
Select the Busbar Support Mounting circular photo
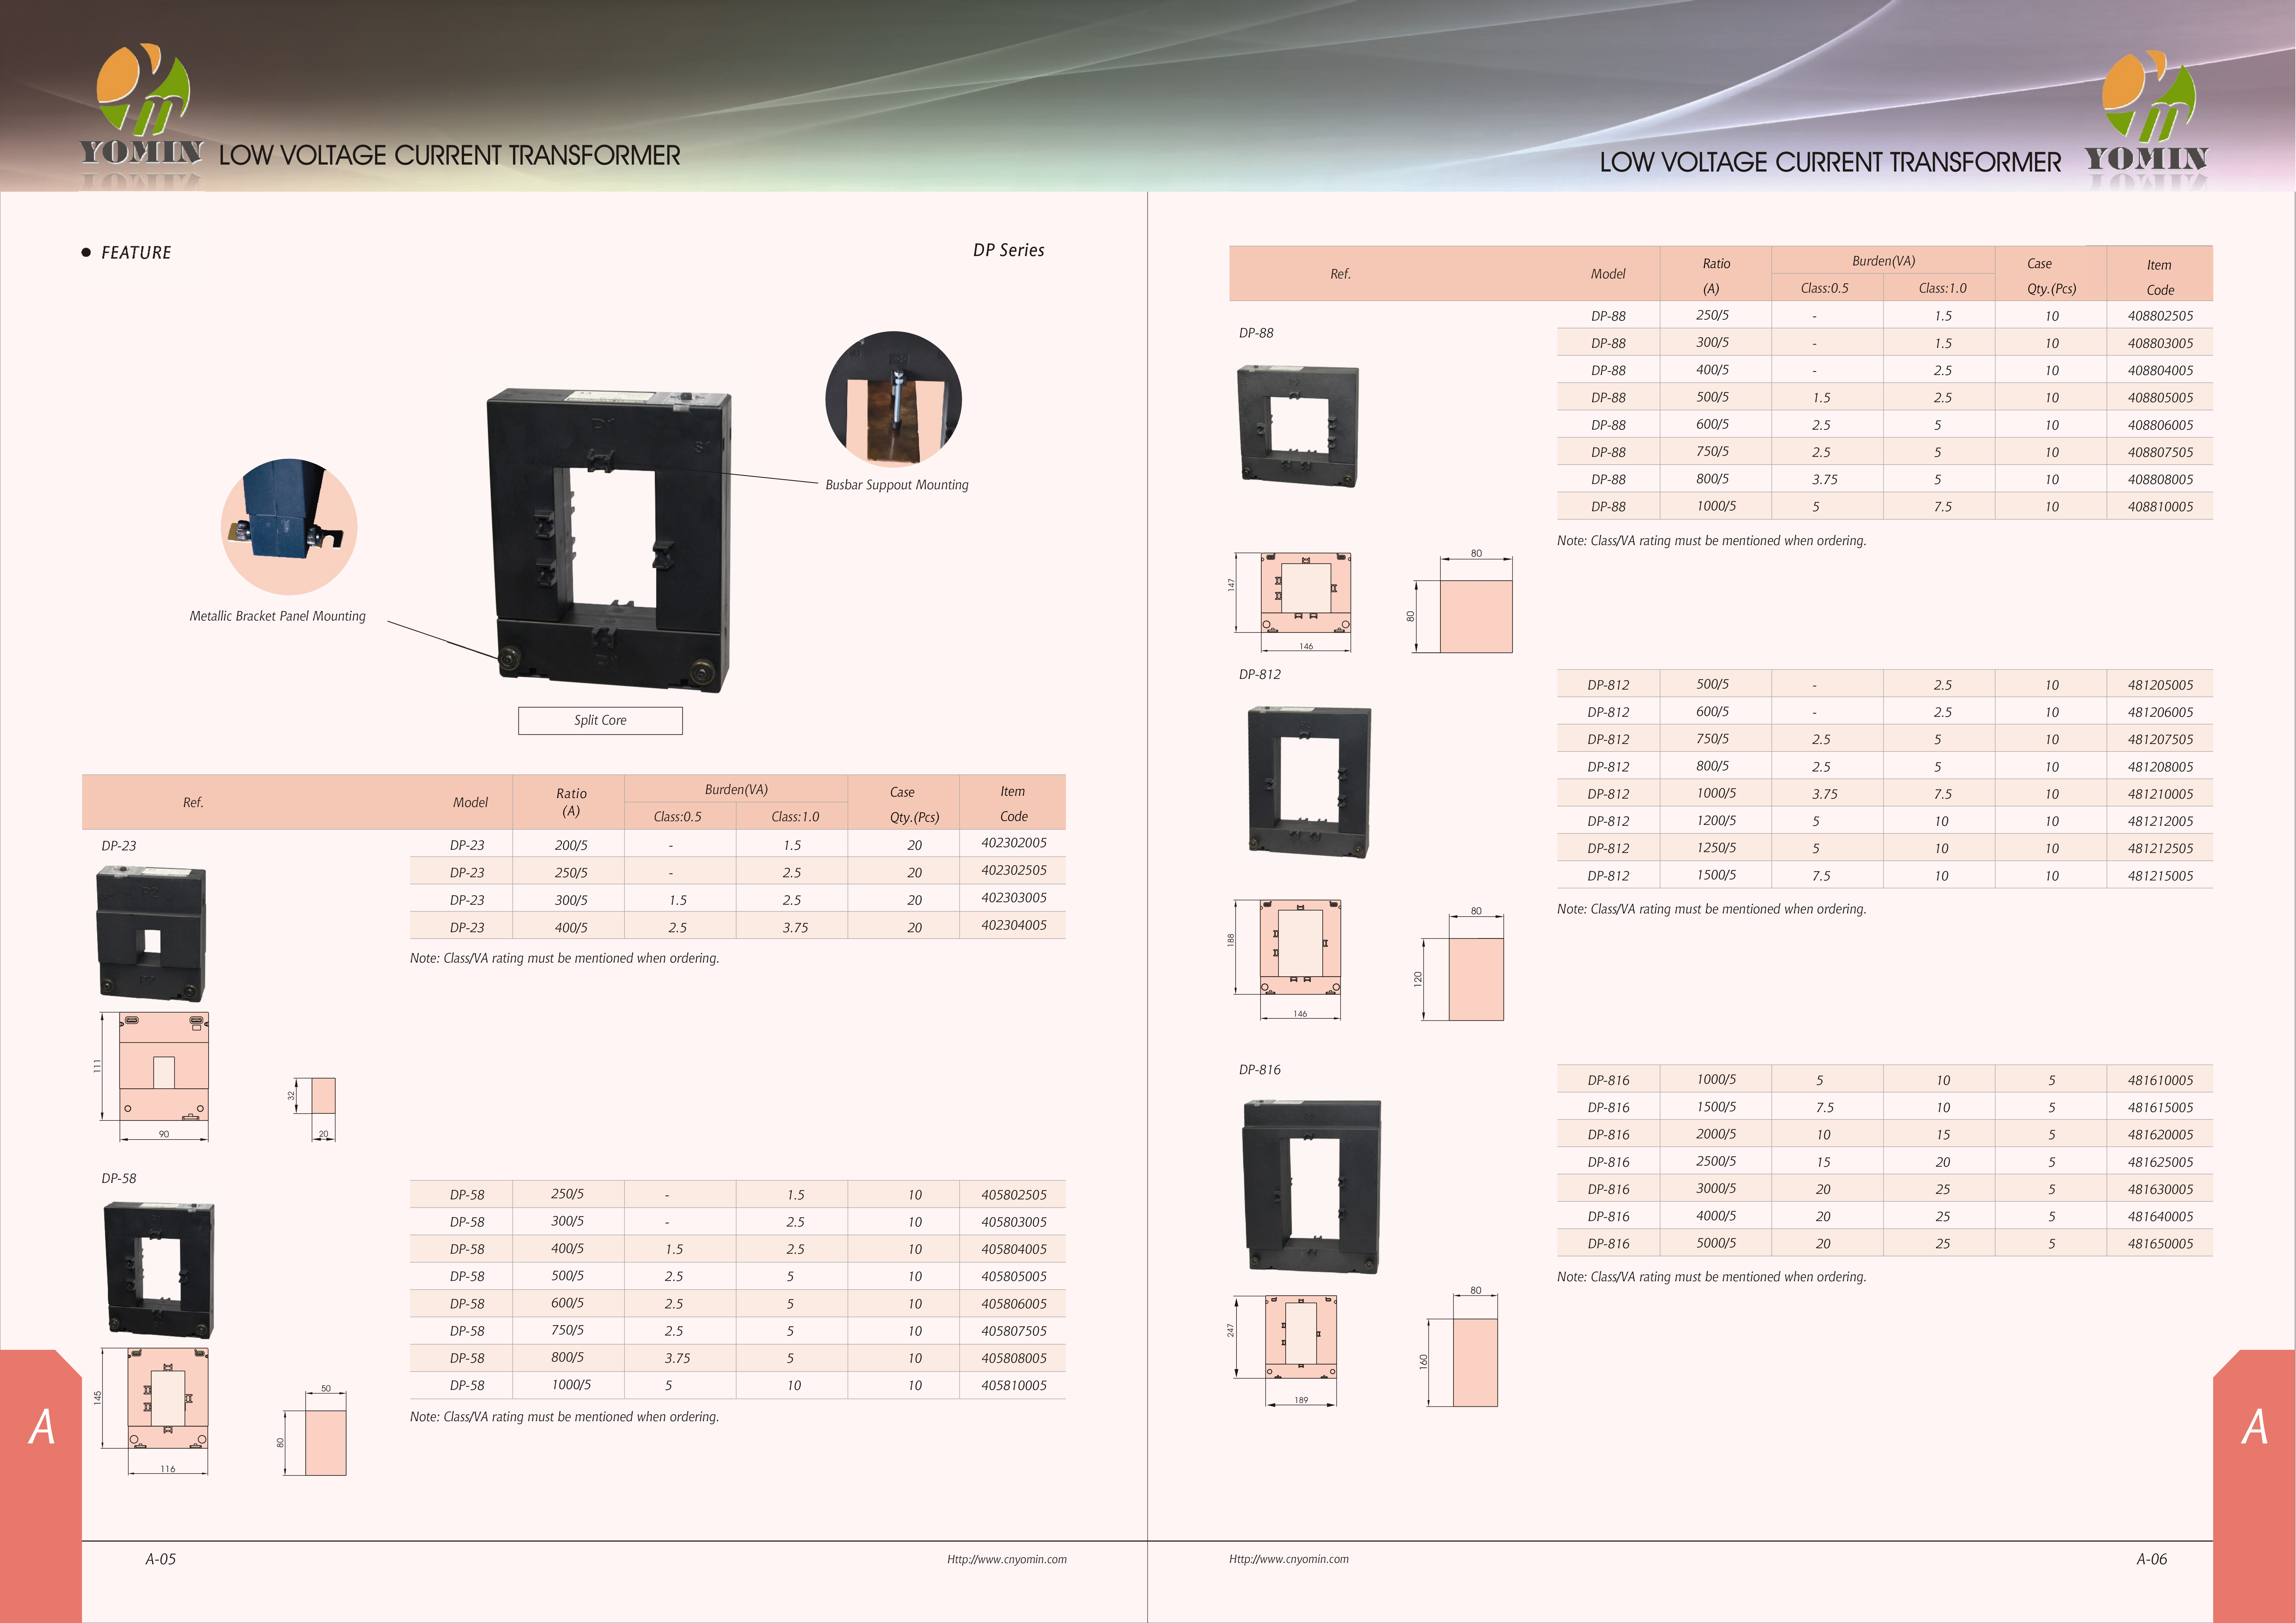(x=893, y=399)
